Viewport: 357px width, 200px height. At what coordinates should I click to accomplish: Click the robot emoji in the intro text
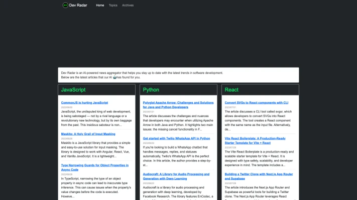(114, 77)
